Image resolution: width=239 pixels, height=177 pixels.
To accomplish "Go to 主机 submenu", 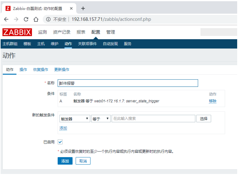I will click(x=41, y=44).
